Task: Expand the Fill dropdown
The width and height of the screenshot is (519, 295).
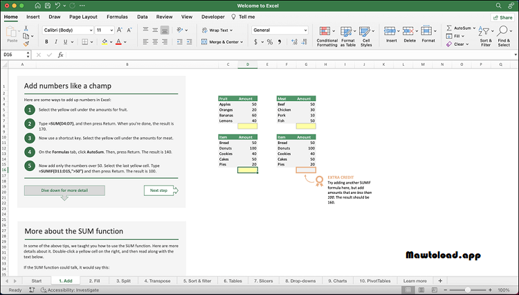Action: (463, 36)
